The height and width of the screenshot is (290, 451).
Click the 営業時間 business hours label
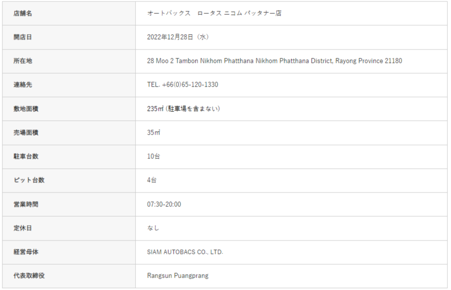(26, 204)
